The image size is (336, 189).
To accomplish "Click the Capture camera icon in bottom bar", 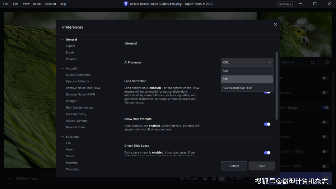I will click(182, 178).
